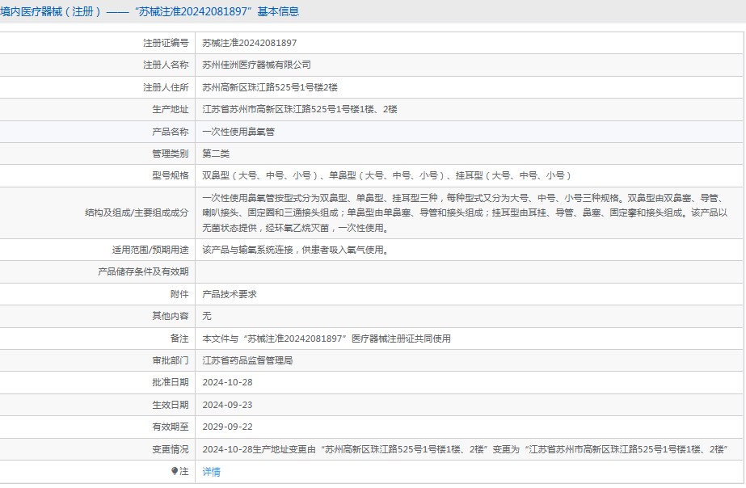Image resolution: width=746 pixels, height=488 pixels.
Task: Select the product name 一次性使用鼻氧管
Action: pyautogui.click(x=238, y=131)
